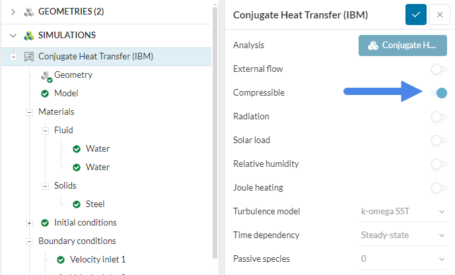Screen dimensions: 455x275
Task: Click the green check icon beside Steel
Action: click(77, 204)
